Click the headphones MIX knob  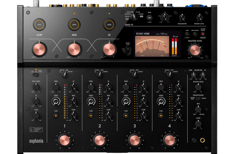198,109
